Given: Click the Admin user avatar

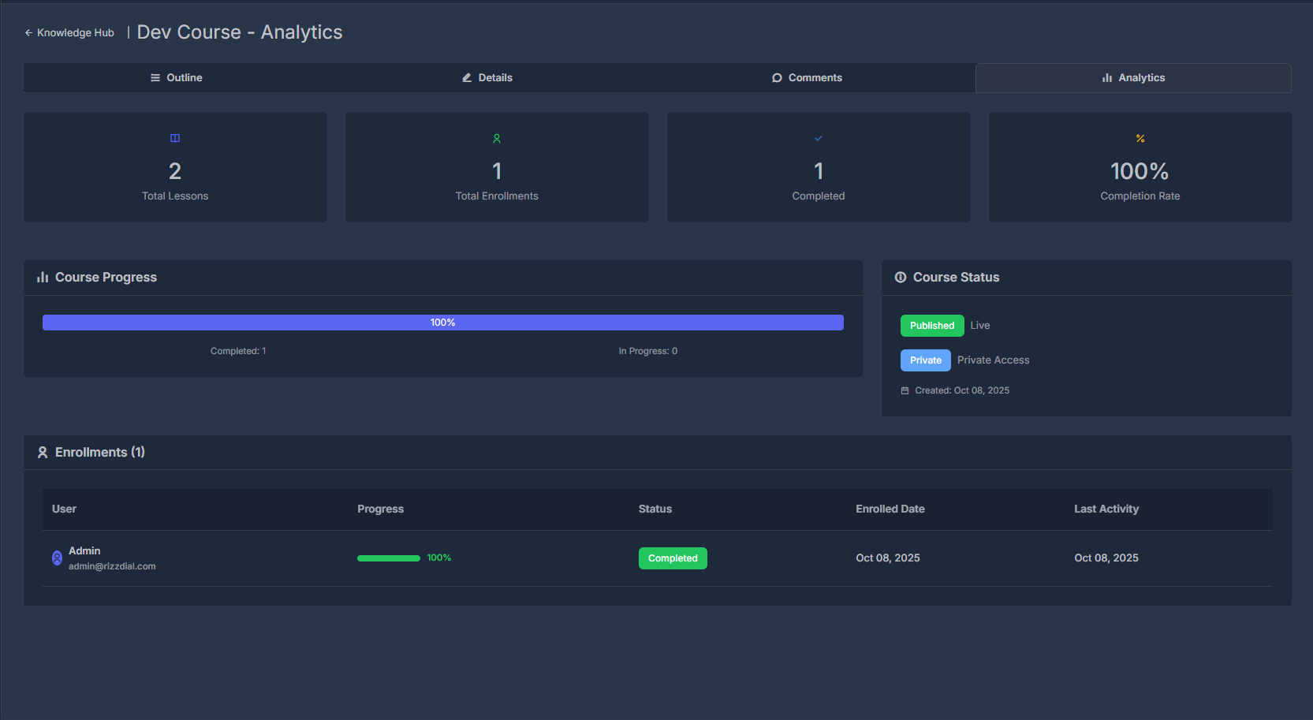Looking at the screenshot, I should tap(57, 558).
